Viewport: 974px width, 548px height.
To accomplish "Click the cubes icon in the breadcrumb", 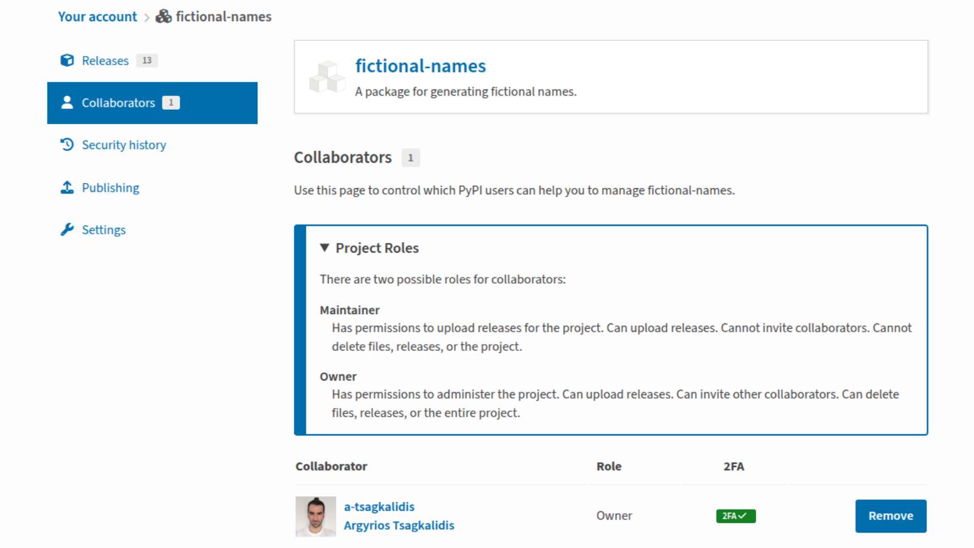I will coord(163,16).
